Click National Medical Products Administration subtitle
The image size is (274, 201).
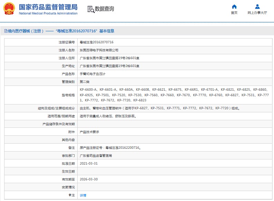(x=48, y=13)
